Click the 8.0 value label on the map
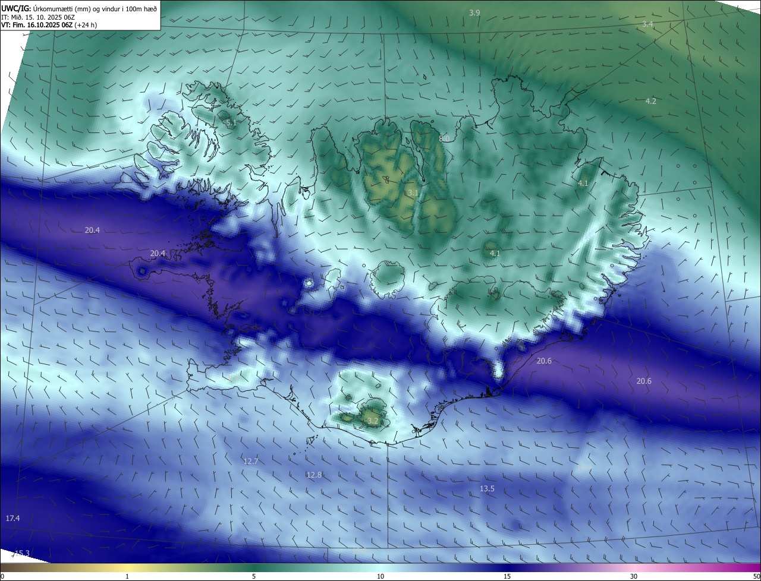This screenshot has width=761, height=581. coord(444,138)
